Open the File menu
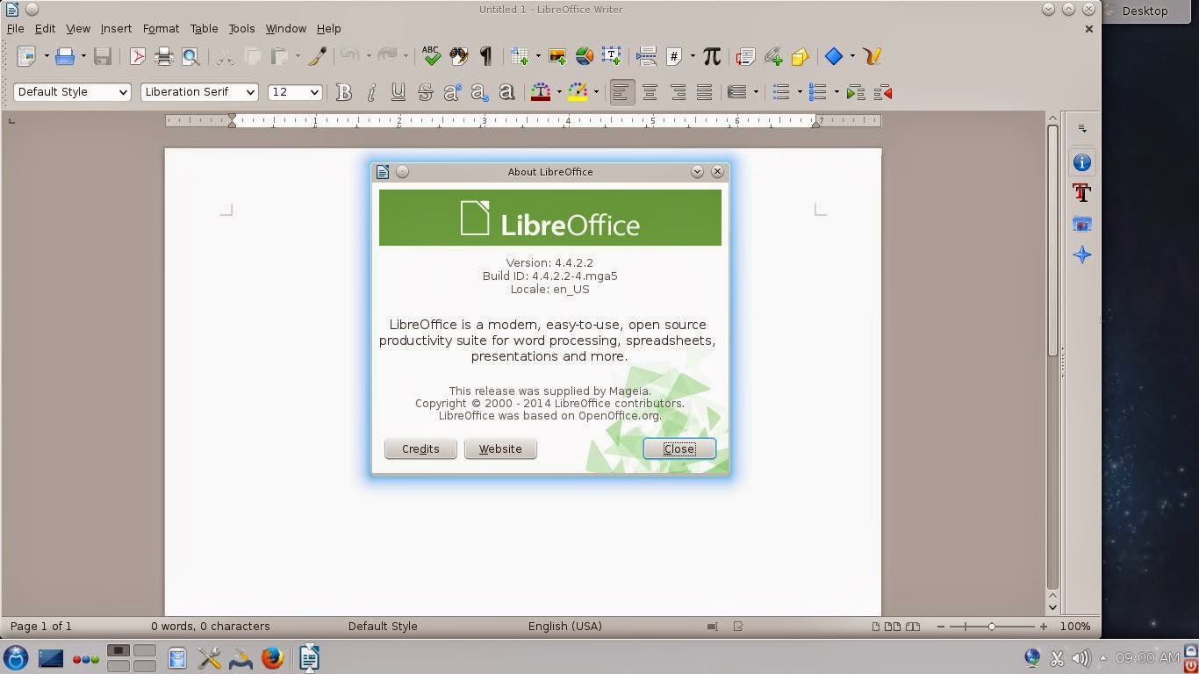 pyautogui.click(x=15, y=28)
